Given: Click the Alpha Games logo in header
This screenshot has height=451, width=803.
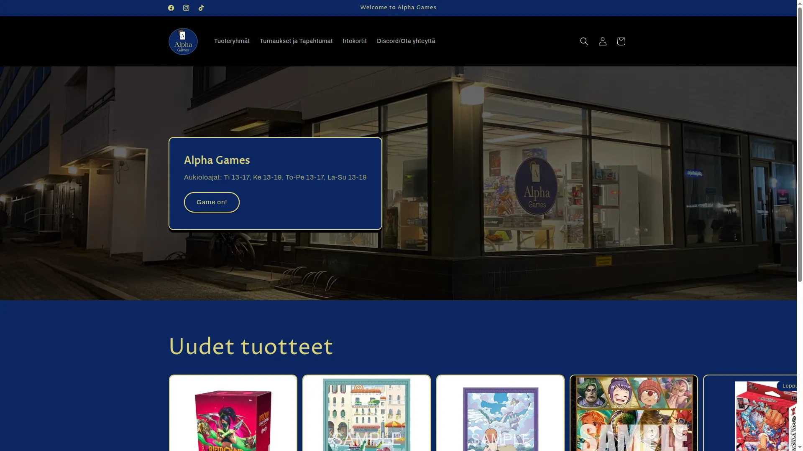Looking at the screenshot, I should click(183, 41).
